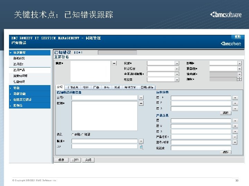This screenshot has width=249, height=186.
Task: Switch to the 厂商 tab
Action: [96, 87]
